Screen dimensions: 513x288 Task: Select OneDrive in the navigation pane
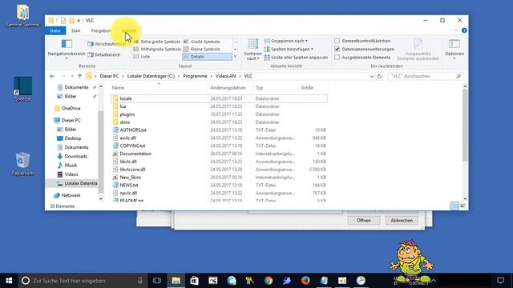pos(71,109)
